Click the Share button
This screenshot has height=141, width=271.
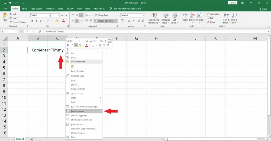tap(263, 9)
